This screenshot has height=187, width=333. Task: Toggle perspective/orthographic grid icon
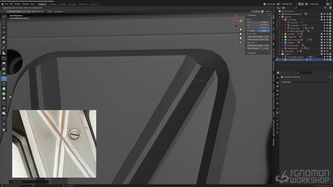pyautogui.click(x=240, y=43)
